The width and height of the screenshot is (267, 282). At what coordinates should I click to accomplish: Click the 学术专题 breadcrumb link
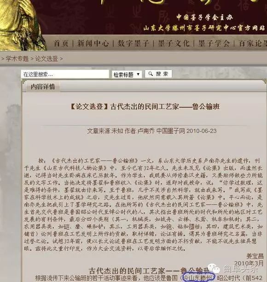tap(17, 58)
